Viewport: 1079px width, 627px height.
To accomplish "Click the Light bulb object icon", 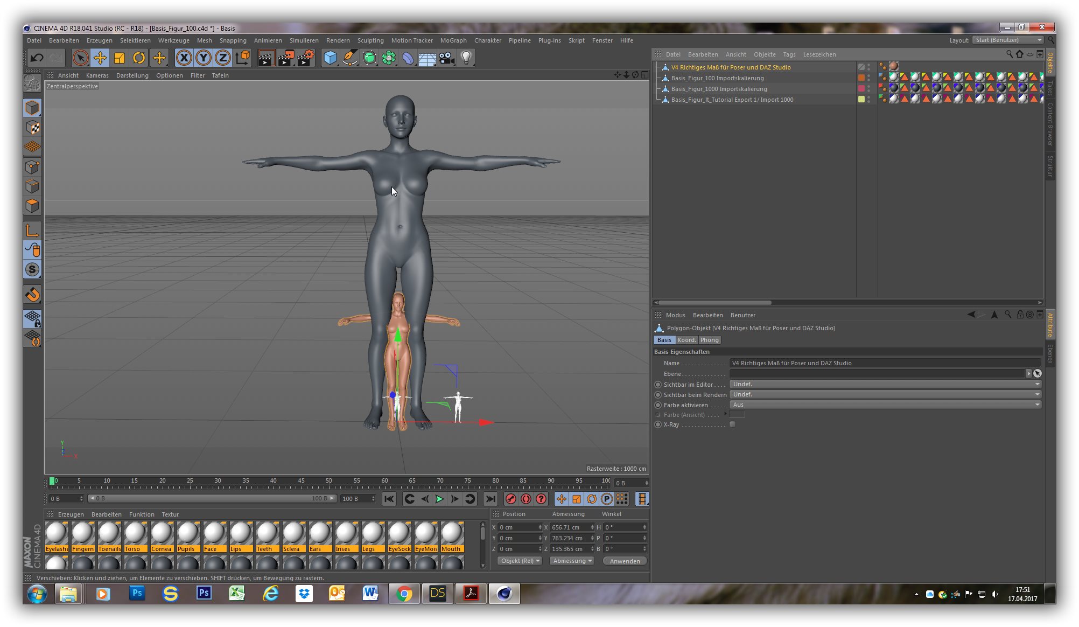I will pos(466,58).
